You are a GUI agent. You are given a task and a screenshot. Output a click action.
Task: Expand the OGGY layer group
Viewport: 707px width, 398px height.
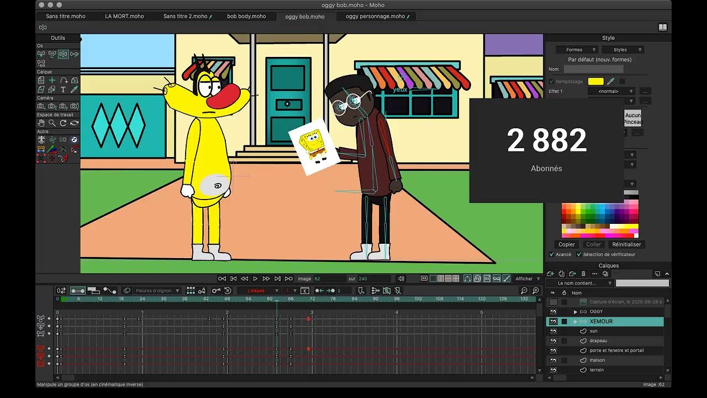coord(575,312)
